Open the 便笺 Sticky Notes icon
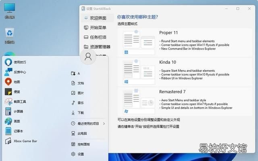The image size is (258, 161). (8, 92)
